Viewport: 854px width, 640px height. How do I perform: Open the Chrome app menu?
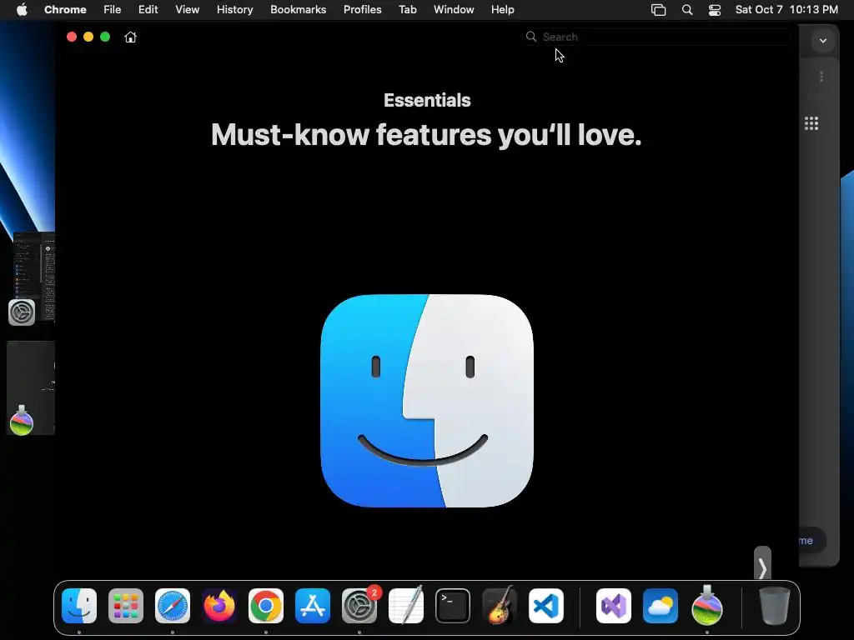[x=65, y=10]
